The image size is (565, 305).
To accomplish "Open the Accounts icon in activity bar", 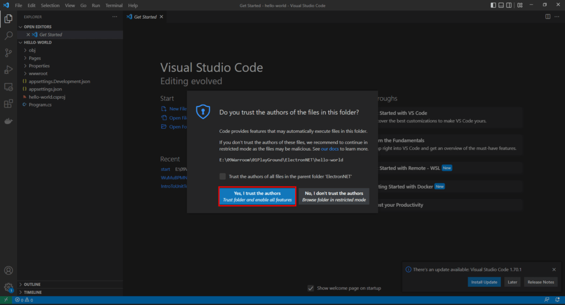I will tap(8, 270).
